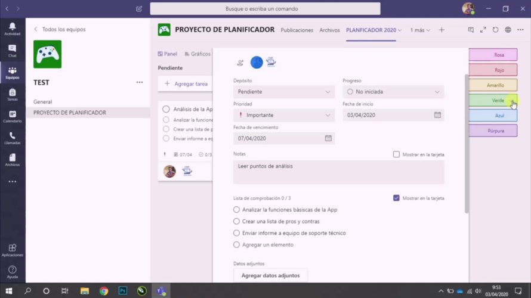Switch to the Archivos tab

329,30
